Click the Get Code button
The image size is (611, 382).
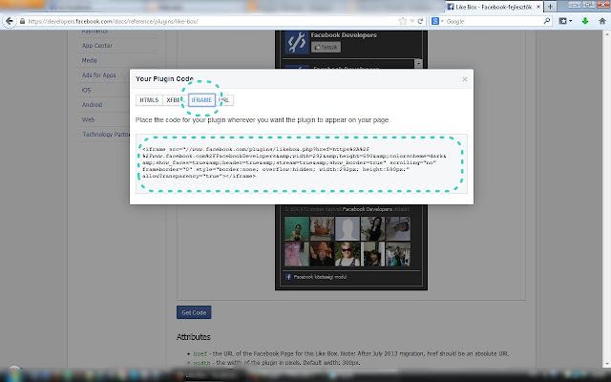click(194, 312)
